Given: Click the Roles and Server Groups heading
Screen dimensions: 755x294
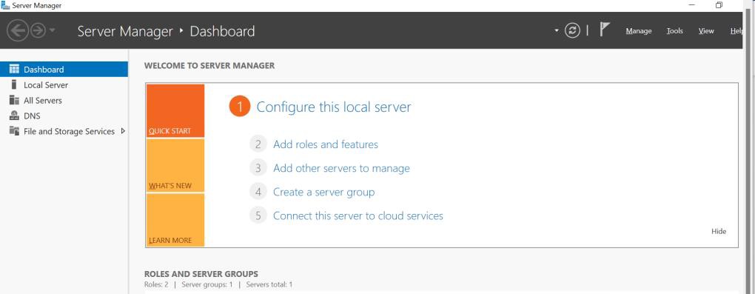Looking at the screenshot, I should (201, 274).
